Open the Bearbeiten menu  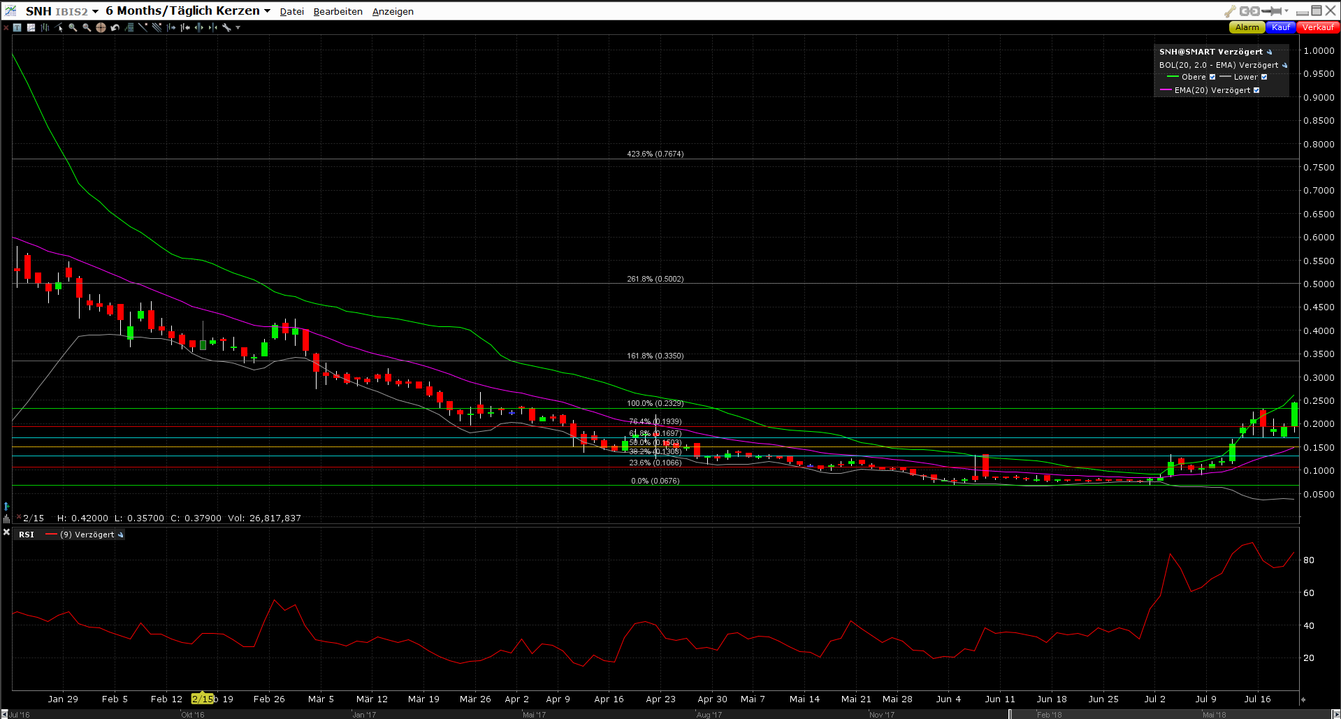click(x=338, y=11)
